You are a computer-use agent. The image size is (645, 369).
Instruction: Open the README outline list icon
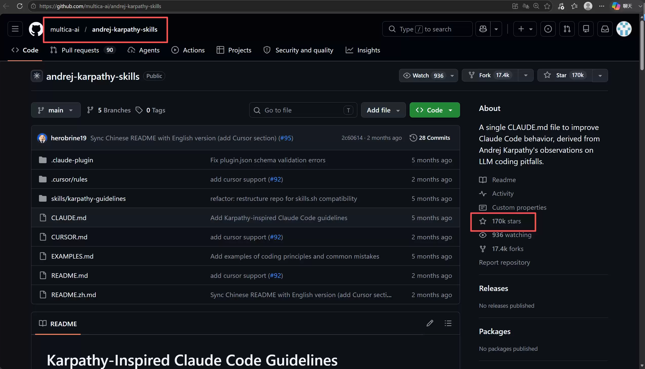pyautogui.click(x=448, y=323)
